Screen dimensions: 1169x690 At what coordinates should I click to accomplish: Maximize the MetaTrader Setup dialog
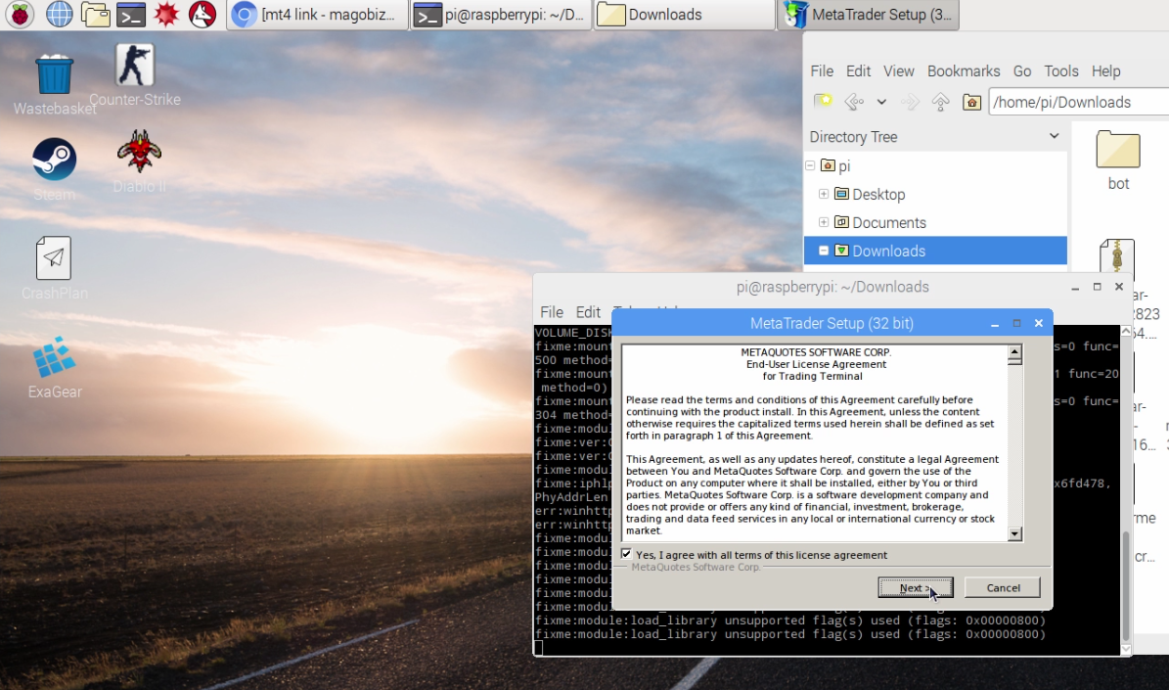pyautogui.click(x=1016, y=324)
